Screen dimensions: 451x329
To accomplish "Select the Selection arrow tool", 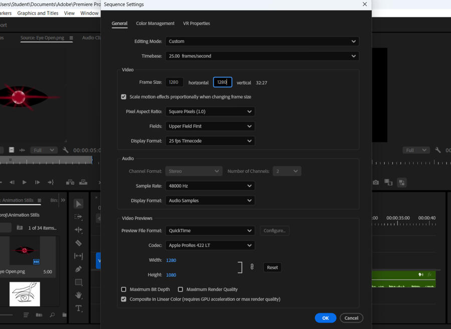I will (x=79, y=204).
